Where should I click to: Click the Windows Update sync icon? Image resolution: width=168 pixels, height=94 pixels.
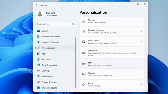[x=38, y=88]
